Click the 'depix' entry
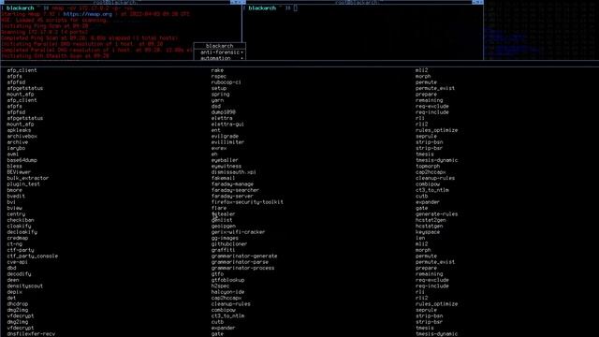Screen dimensions: 599x337 pos(15,292)
